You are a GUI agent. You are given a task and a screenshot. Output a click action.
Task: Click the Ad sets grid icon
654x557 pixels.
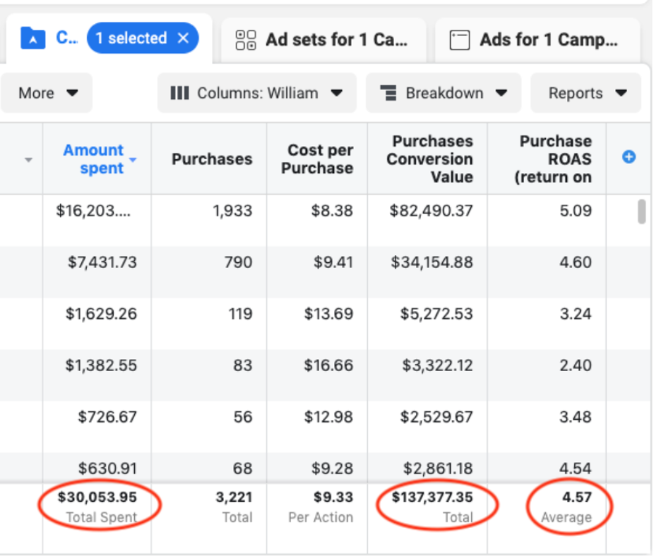pyautogui.click(x=246, y=40)
